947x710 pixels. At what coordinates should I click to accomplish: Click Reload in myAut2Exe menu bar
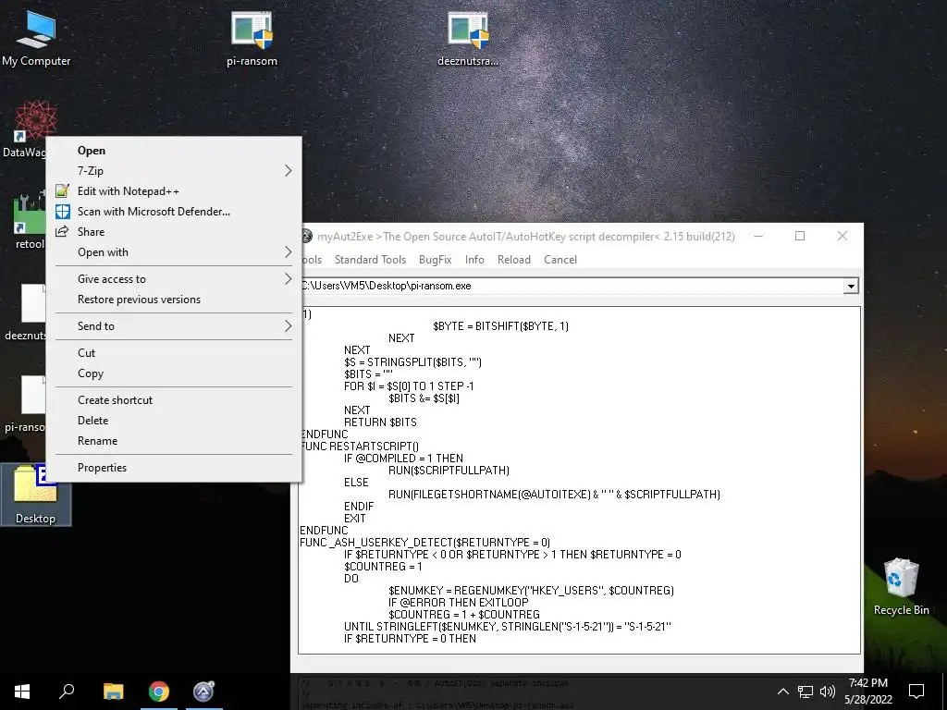click(x=514, y=260)
